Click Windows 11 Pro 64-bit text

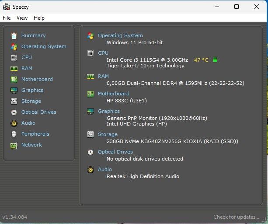point(135,42)
